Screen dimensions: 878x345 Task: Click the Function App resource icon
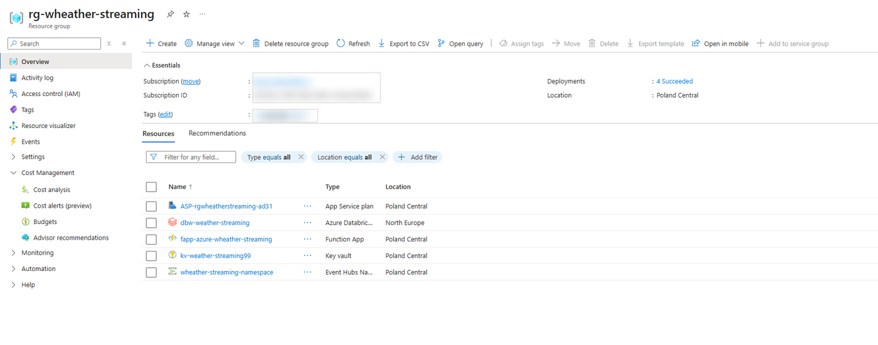(x=172, y=239)
